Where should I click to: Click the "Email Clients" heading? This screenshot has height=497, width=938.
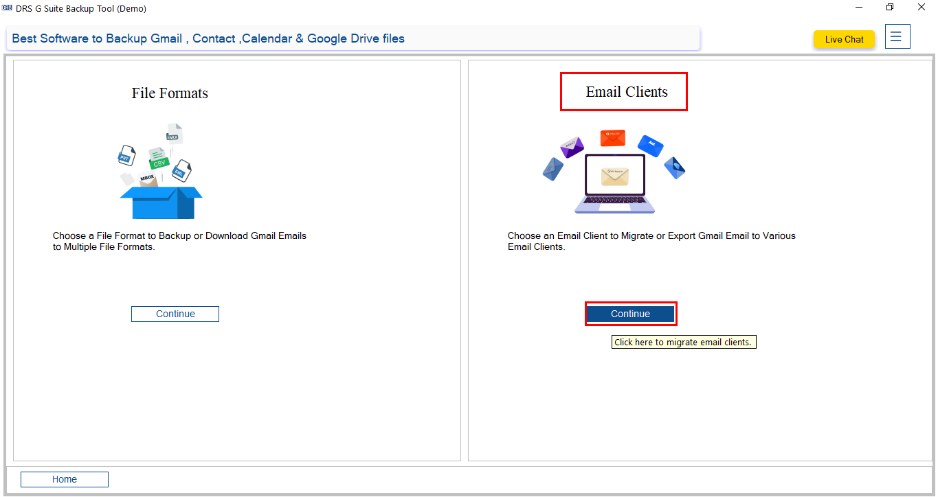[x=627, y=92]
